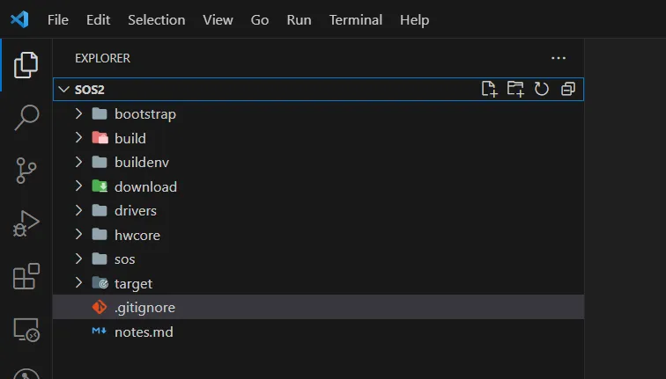This screenshot has width=666, height=379.
Task: Collapse all folders in Explorer
Action: tap(568, 89)
